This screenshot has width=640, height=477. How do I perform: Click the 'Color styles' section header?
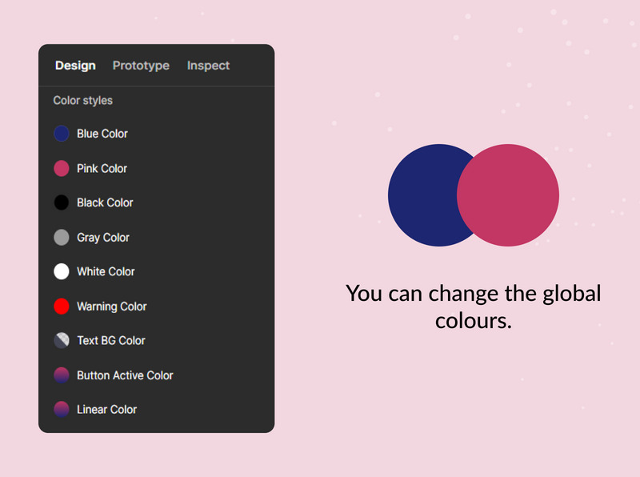coord(82,101)
